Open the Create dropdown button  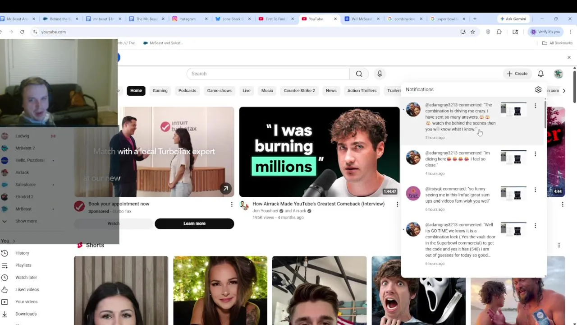coord(517,74)
